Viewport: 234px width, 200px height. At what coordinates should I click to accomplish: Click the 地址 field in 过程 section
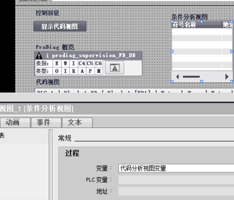(x=176, y=191)
